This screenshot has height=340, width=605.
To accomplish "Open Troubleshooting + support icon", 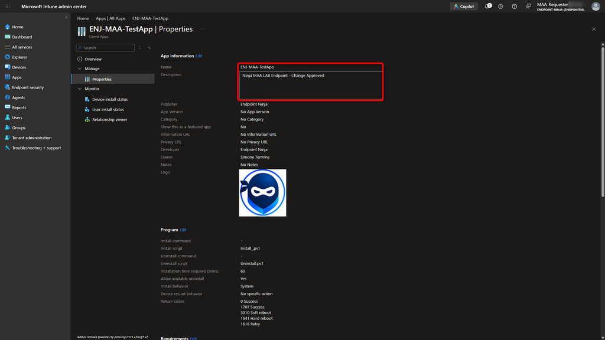I will point(7,148).
